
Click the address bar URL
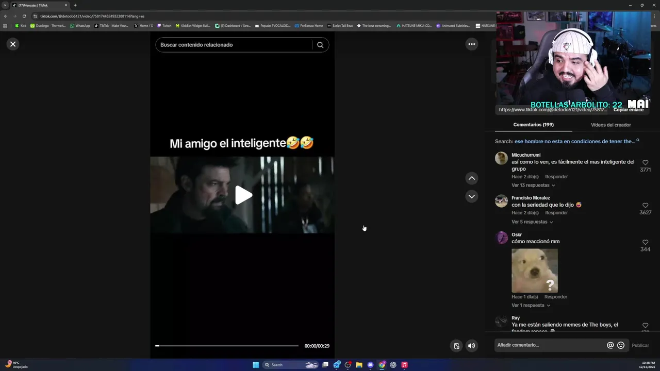(92, 16)
